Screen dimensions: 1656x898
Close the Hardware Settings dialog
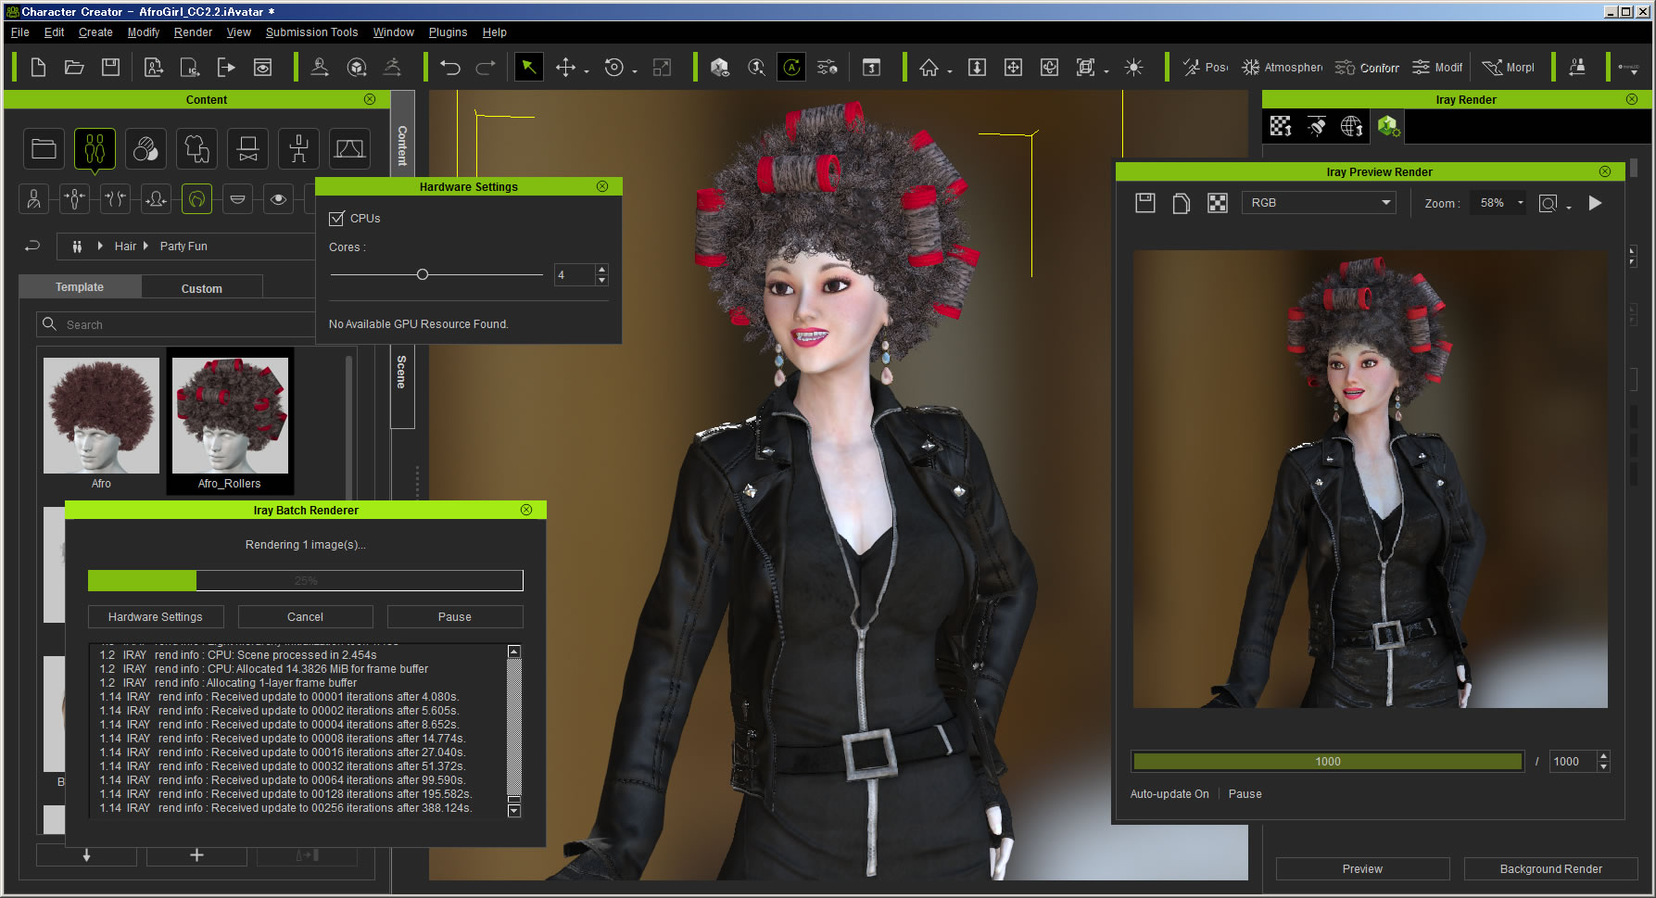(x=602, y=186)
